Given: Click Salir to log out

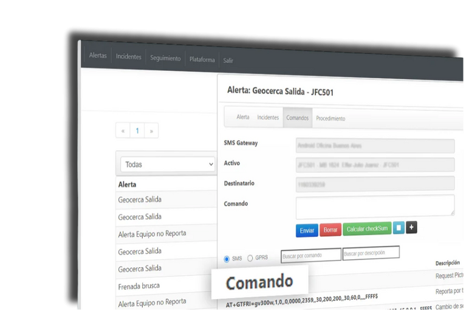Looking at the screenshot, I should 228,61.
